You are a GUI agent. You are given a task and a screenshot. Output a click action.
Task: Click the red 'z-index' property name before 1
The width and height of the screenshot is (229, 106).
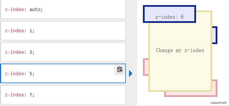click(14, 31)
